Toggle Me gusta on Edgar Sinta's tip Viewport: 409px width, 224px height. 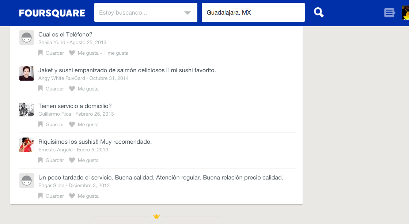coord(88,196)
